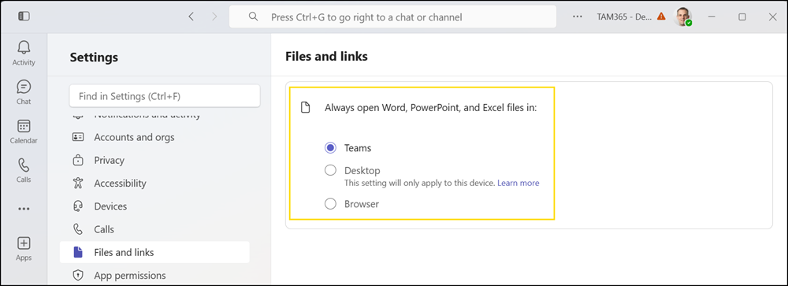Open the Calendar app icon

click(24, 125)
